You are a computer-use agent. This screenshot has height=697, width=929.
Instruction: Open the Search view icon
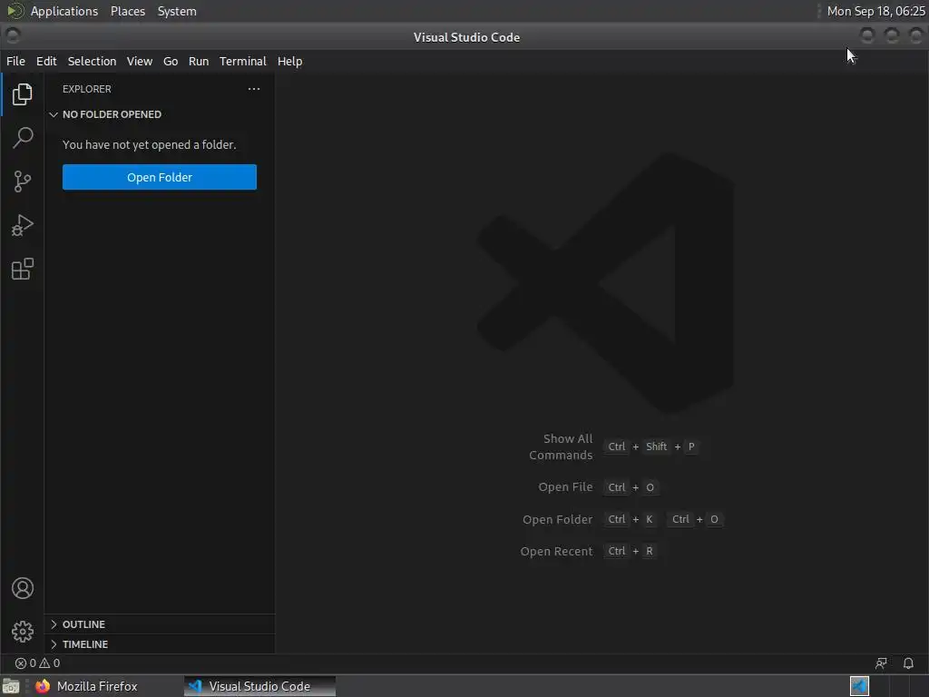(x=22, y=138)
